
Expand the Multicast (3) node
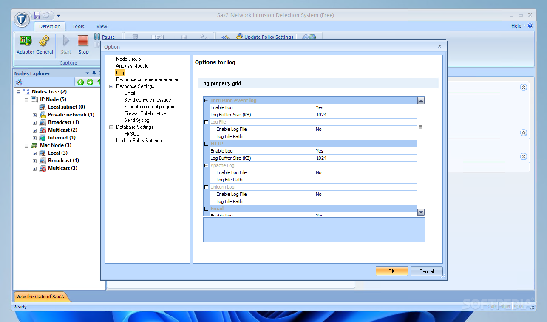[x=34, y=168]
